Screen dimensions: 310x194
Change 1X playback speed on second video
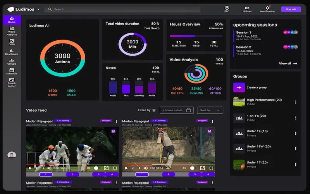point(184,168)
